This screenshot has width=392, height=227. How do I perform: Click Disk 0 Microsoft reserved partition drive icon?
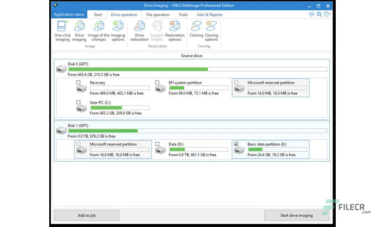(239, 89)
